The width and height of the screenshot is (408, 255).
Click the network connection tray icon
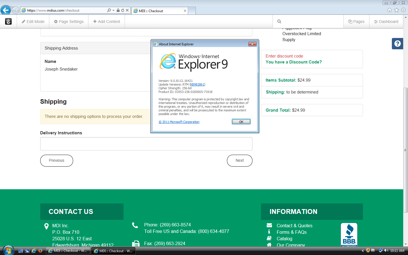click(x=381, y=250)
